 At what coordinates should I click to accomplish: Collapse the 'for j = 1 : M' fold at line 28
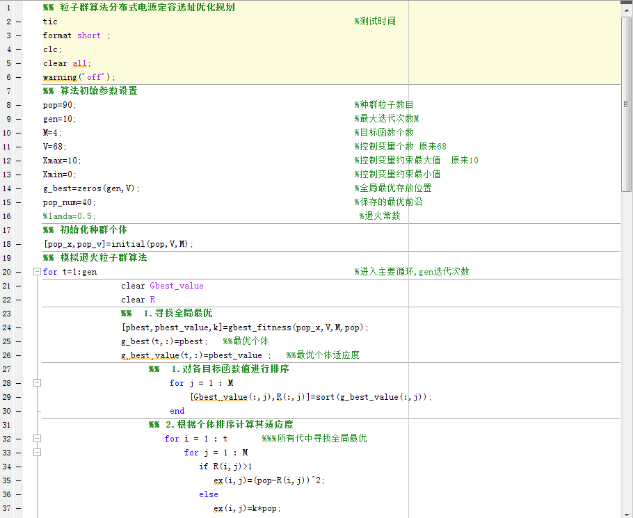click(37, 383)
